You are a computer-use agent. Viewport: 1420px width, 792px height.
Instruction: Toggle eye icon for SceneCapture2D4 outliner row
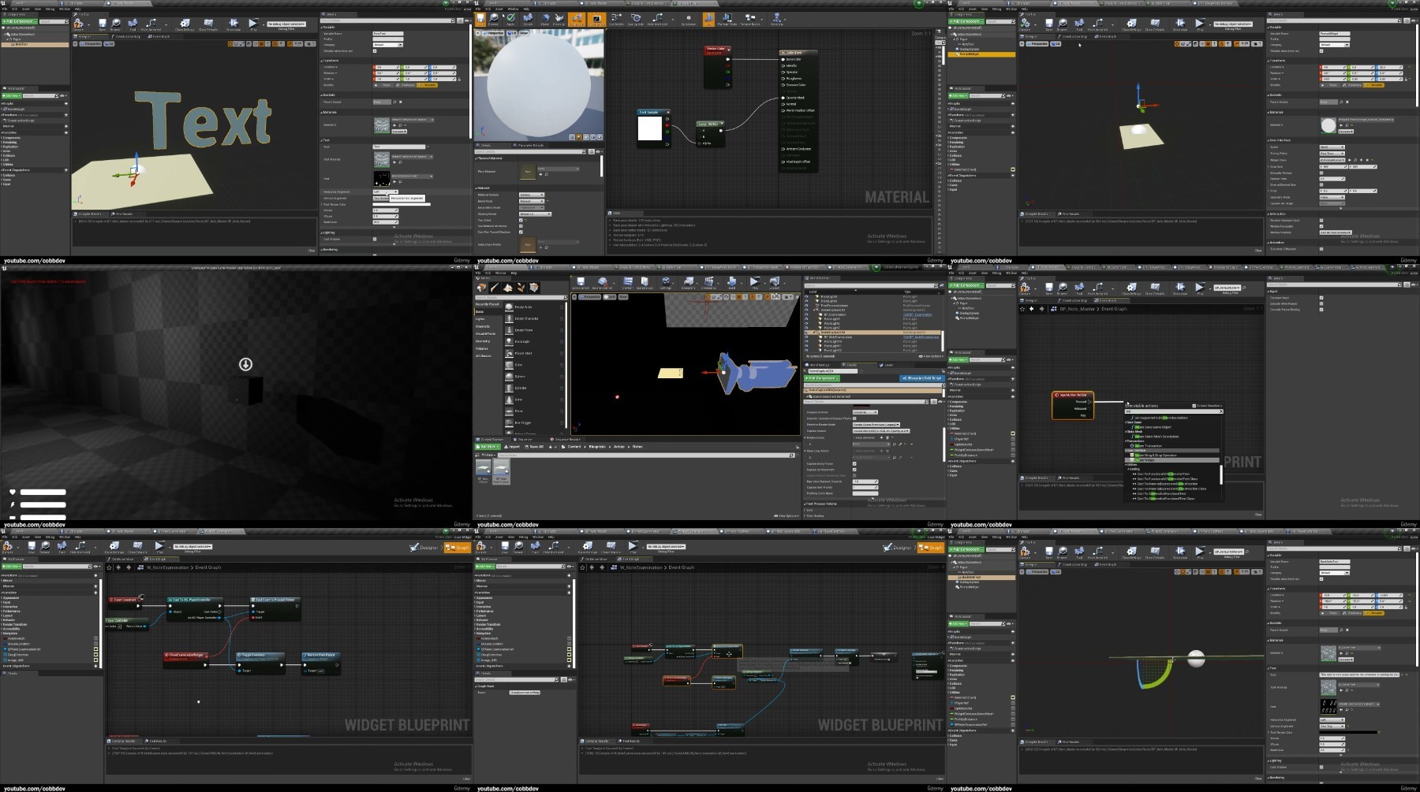(806, 333)
